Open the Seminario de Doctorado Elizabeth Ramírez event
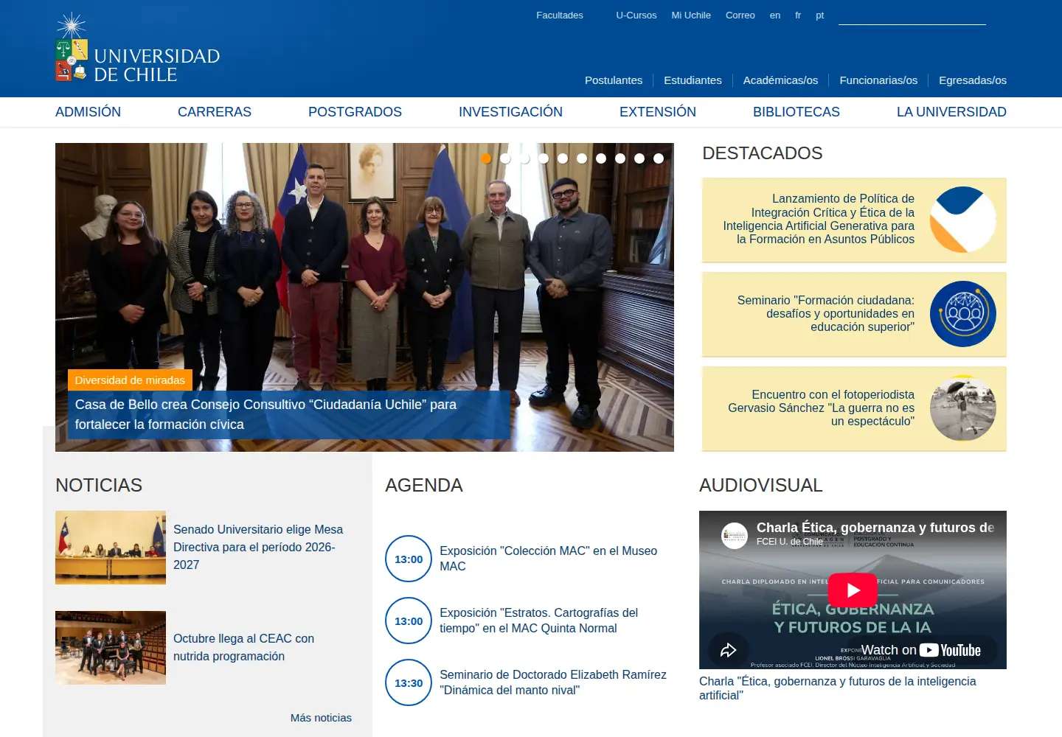Viewport: 1062px width, 737px height. coord(553,682)
